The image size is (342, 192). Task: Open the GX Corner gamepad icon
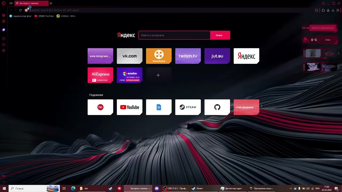coord(11,3)
